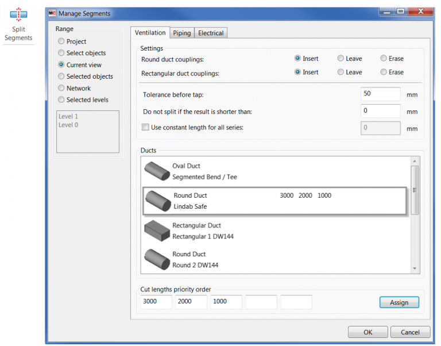
Task: Select Level 1 in the levels list
Action: point(68,117)
